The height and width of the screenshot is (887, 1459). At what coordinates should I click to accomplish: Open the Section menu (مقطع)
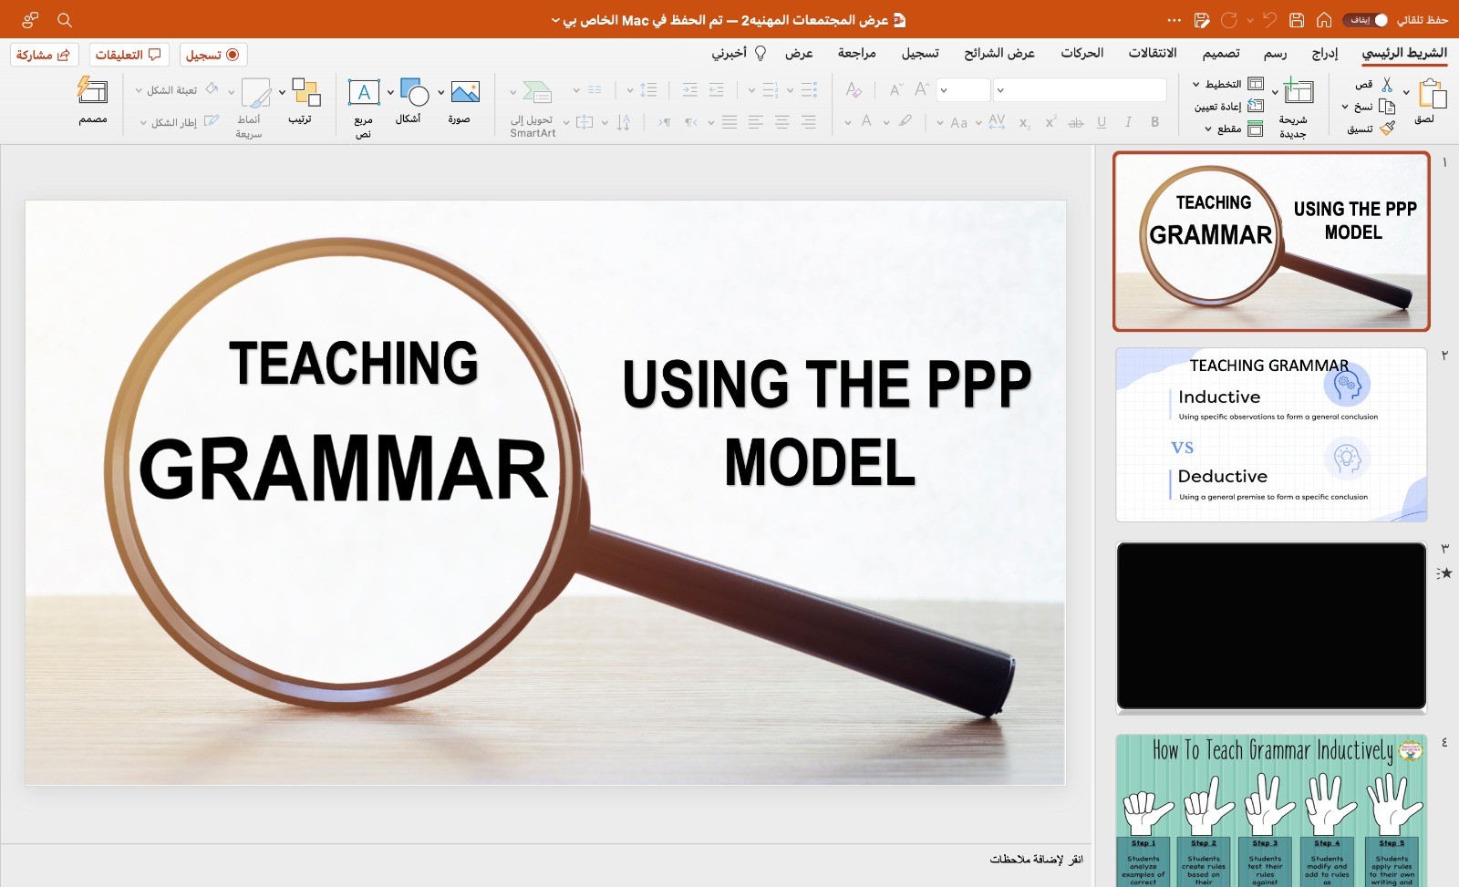tap(1234, 129)
